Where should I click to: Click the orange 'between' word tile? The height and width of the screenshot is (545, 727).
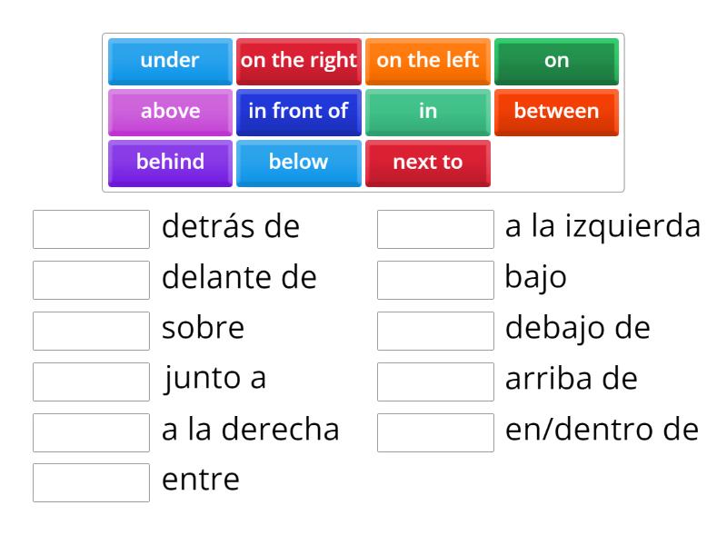click(x=556, y=112)
